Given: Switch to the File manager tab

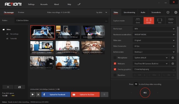Looking at the screenshot, I should click(x=9, y=12).
